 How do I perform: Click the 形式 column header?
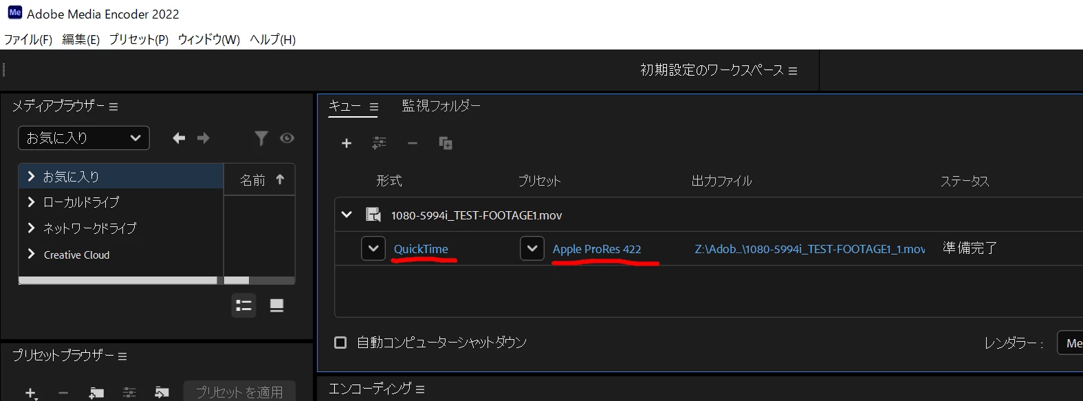point(389,180)
